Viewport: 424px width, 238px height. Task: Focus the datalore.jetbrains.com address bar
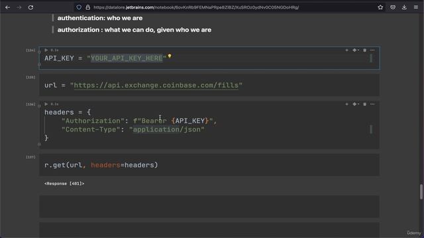[196, 7]
